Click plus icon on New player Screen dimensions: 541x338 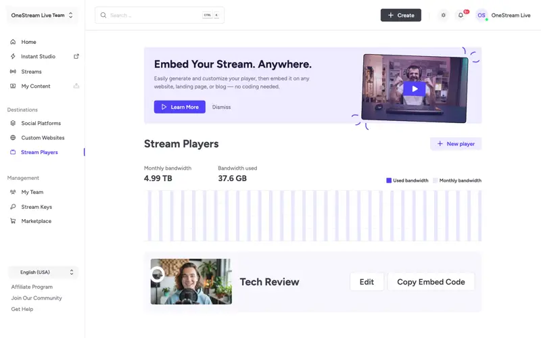click(440, 144)
